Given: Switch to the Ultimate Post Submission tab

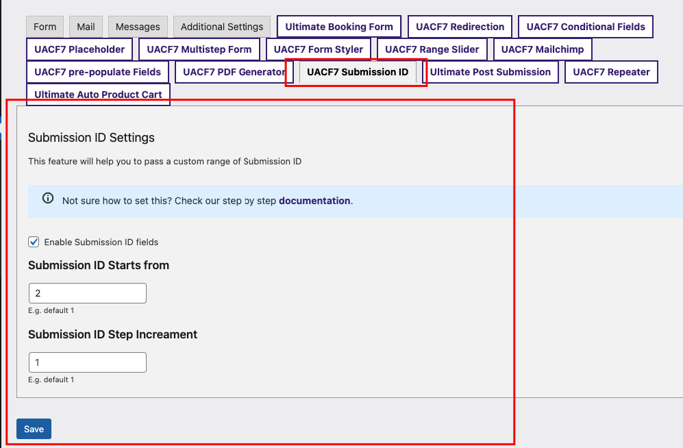Looking at the screenshot, I should click(x=491, y=71).
